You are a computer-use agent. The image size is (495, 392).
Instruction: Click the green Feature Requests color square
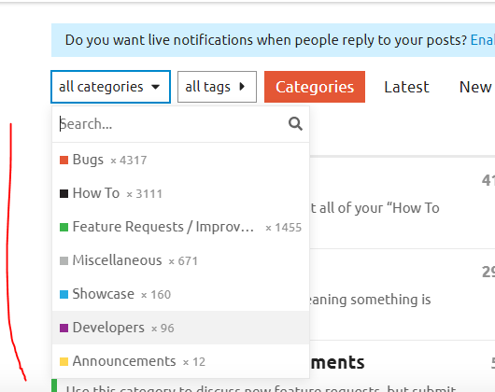[64, 228]
